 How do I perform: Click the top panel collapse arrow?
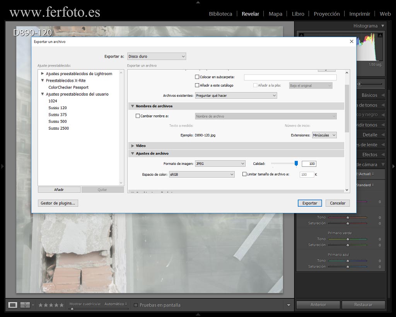(x=198, y=2)
